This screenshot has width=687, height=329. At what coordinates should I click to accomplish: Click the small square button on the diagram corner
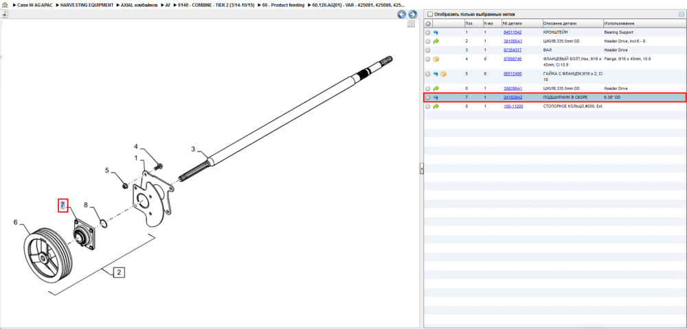(411, 24)
